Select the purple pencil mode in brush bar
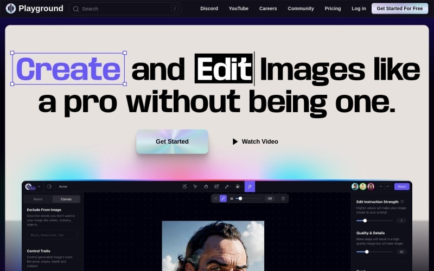434x271 pixels. point(223,198)
